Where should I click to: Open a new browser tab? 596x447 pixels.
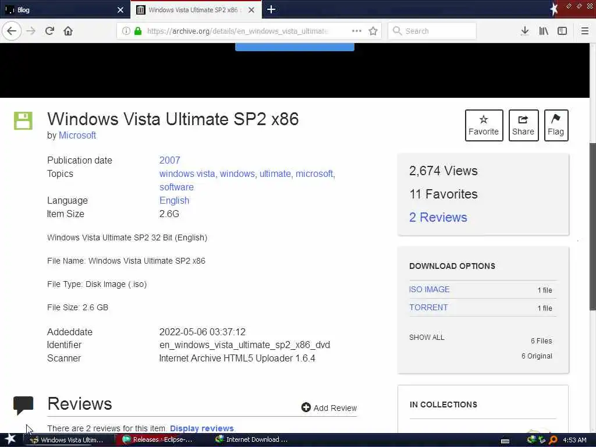click(271, 9)
